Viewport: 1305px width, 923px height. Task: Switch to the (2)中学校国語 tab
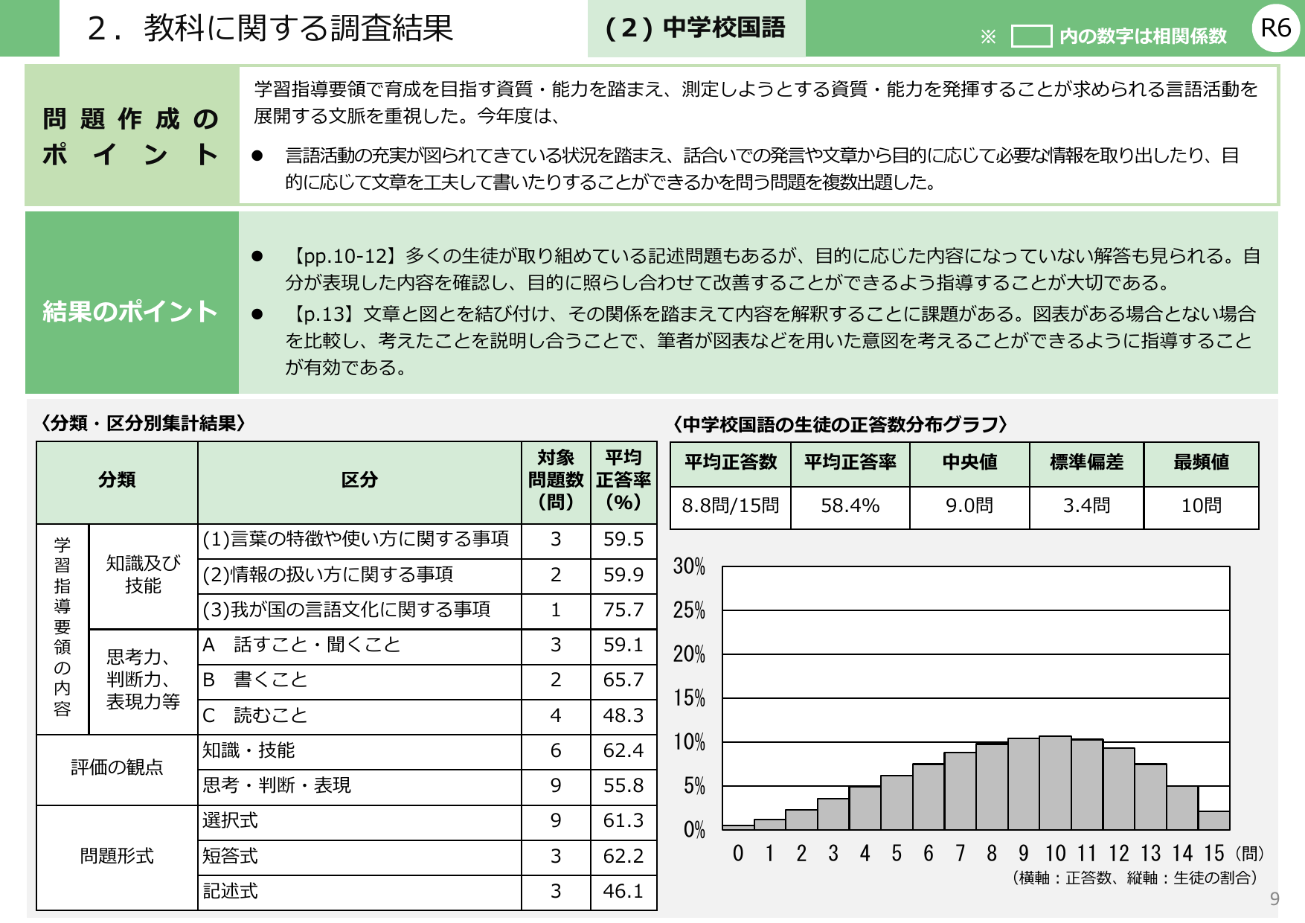click(697, 28)
